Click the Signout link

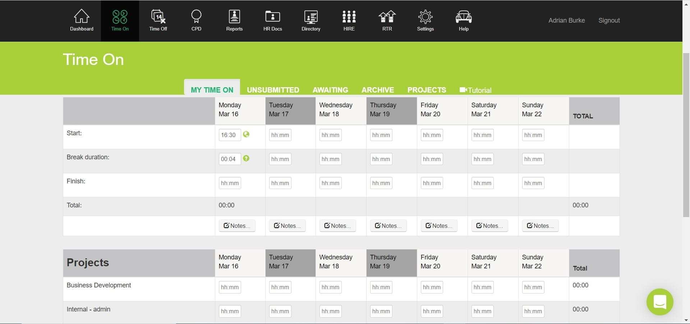tap(609, 20)
